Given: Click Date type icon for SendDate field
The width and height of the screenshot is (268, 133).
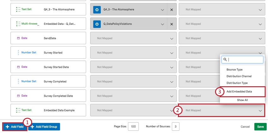Looking at the screenshot, I should (18, 38).
